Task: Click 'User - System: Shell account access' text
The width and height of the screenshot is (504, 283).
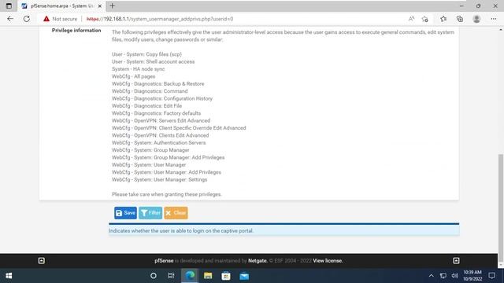Action: pos(154,61)
